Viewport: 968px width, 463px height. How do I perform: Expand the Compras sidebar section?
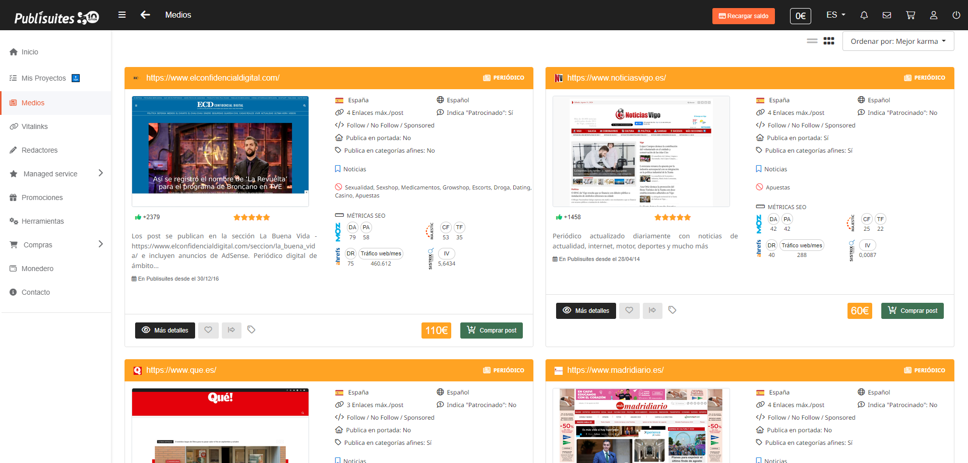tap(38, 244)
